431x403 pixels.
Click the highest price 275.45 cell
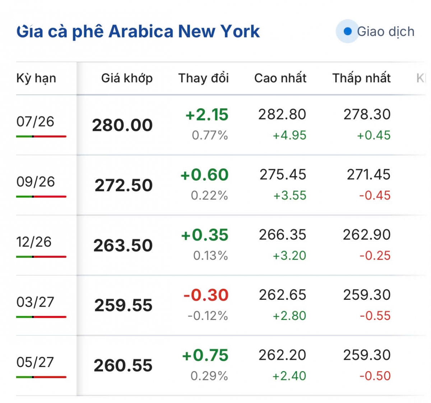click(283, 175)
